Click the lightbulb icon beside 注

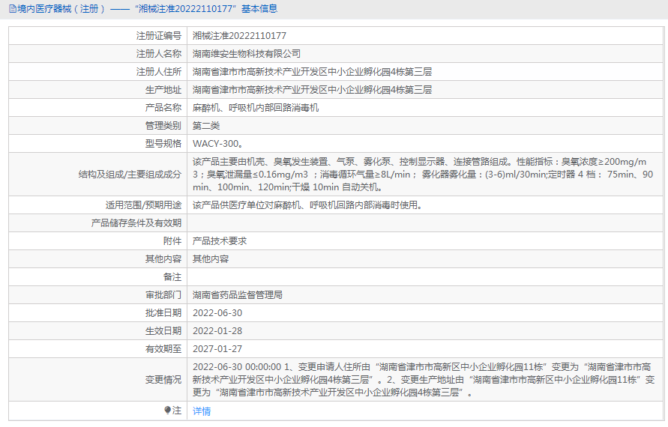click(167, 411)
